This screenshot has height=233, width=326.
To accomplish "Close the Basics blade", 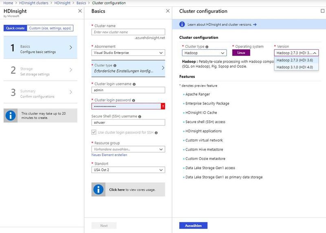I will [x=168, y=11].
